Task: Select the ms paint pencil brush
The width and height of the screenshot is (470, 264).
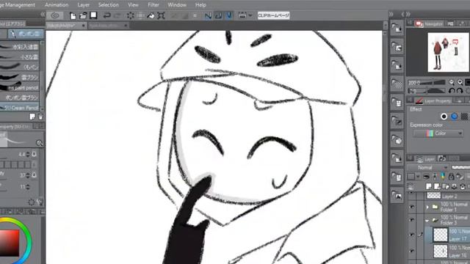Action: [20, 88]
